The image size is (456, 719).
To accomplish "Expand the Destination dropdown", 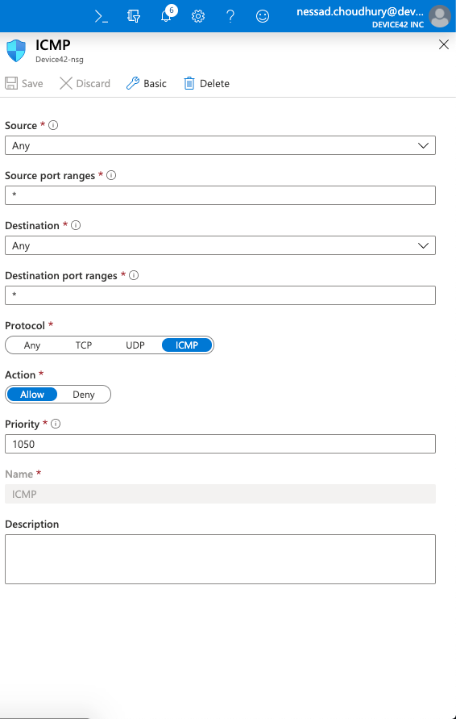I will tap(220, 245).
